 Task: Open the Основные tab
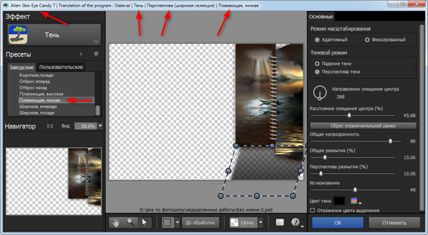321,17
